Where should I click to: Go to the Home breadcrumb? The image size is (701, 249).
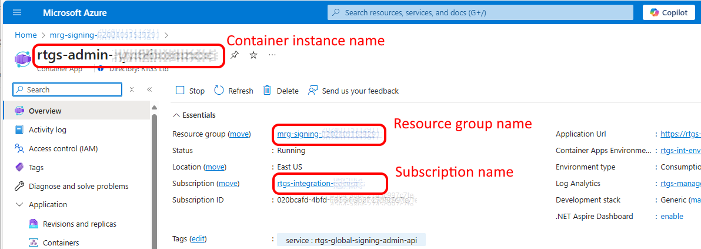coord(25,35)
